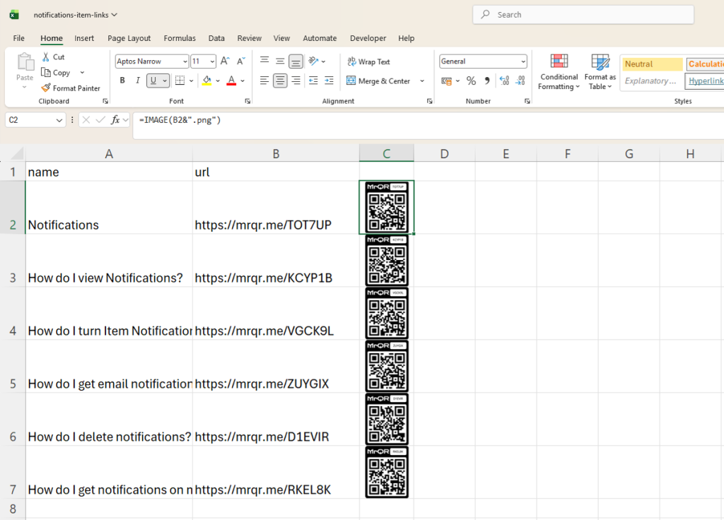Apply the Borders icon
This screenshot has width=724, height=520.
coord(180,81)
